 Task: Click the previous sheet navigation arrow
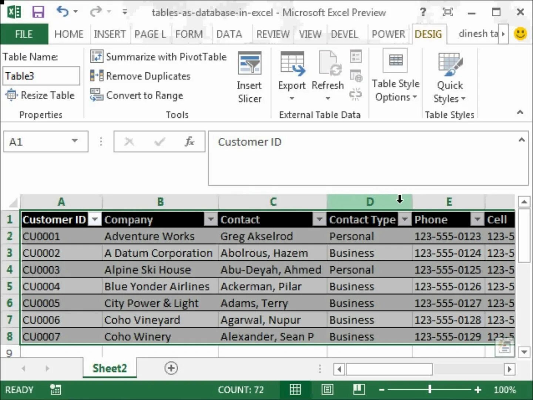coord(24,369)
